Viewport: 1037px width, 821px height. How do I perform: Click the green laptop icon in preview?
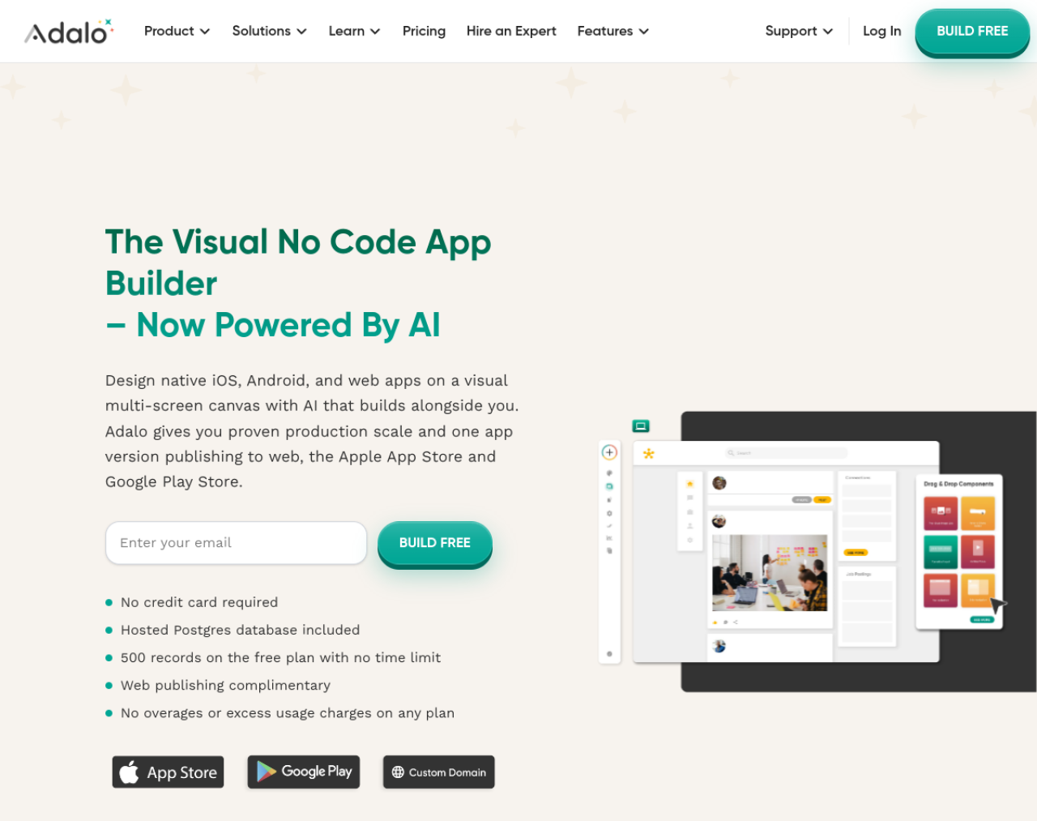[641, 426]
